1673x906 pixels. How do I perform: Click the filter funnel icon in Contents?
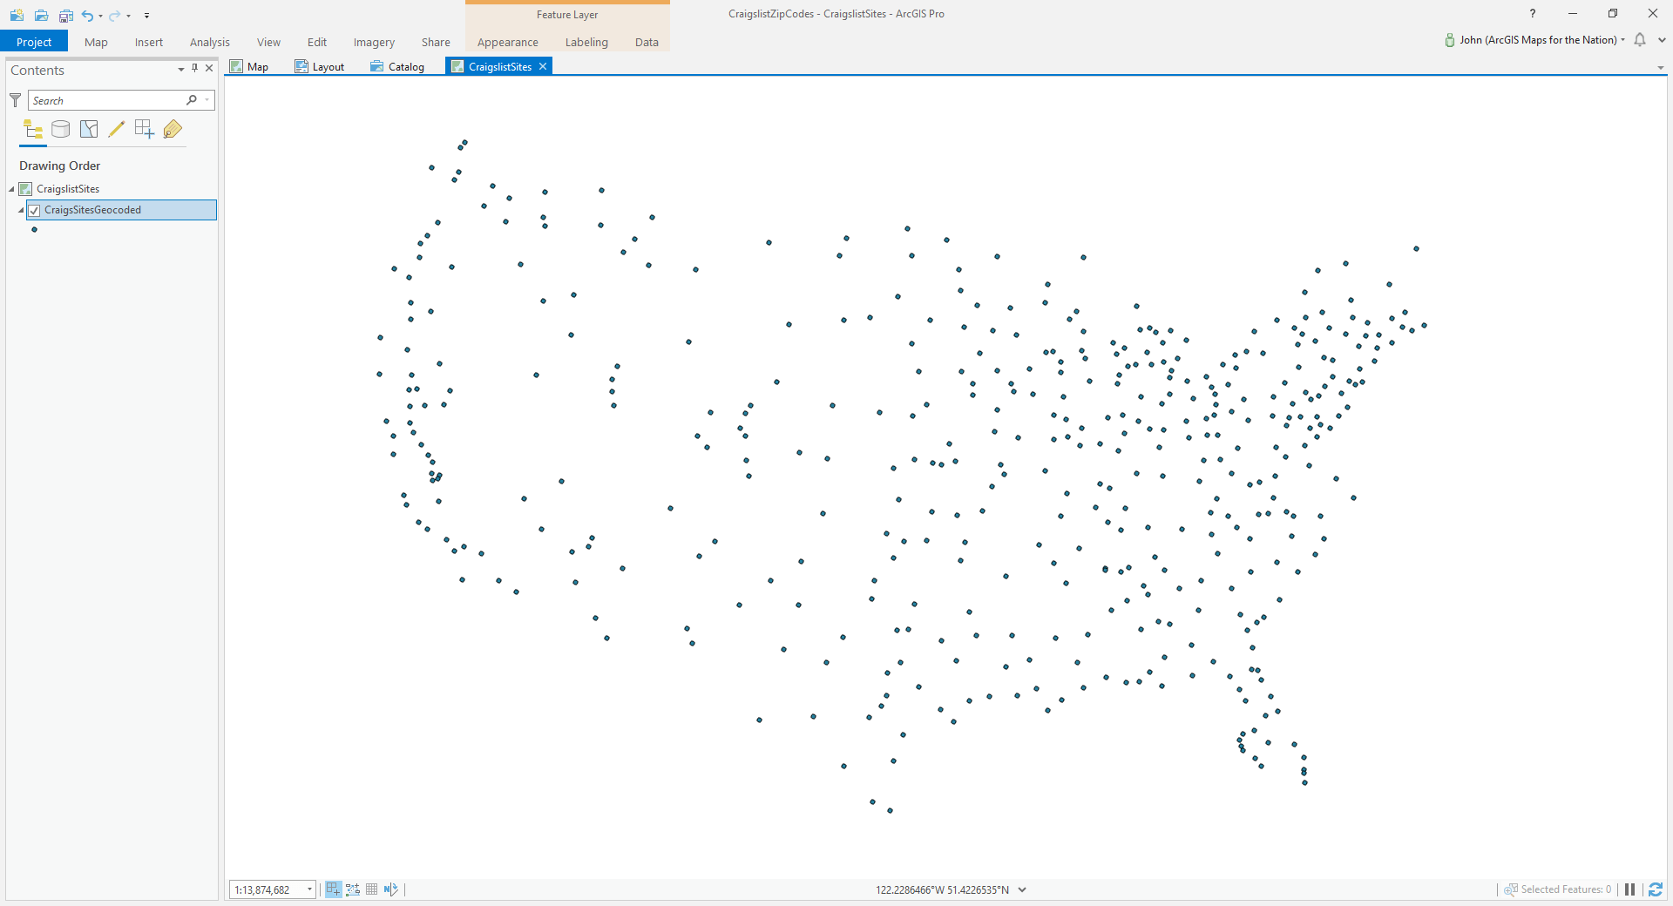pos(15,100)
